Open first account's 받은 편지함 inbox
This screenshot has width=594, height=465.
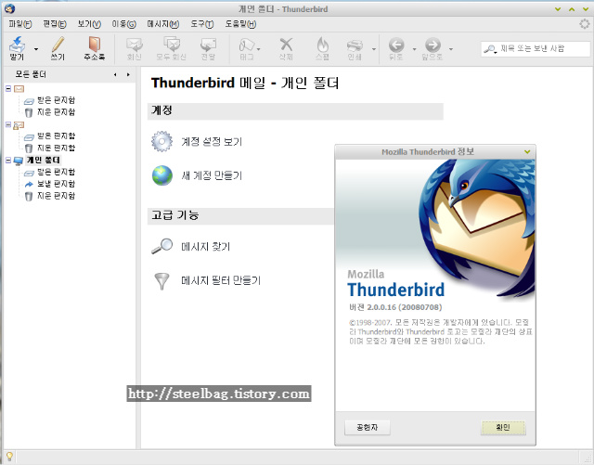click(x=56, y=100)
